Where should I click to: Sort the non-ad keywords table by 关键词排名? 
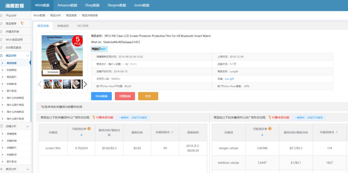(337, 132)
